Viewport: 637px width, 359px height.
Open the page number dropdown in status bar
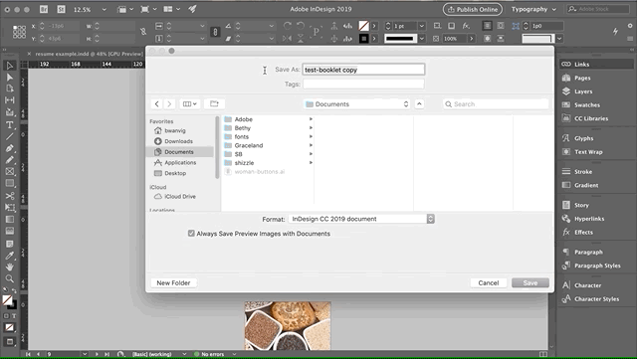click(x=85, y=354)
